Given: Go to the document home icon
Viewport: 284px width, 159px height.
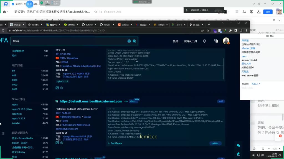Looking at the screenshot, I should [4, 12].
